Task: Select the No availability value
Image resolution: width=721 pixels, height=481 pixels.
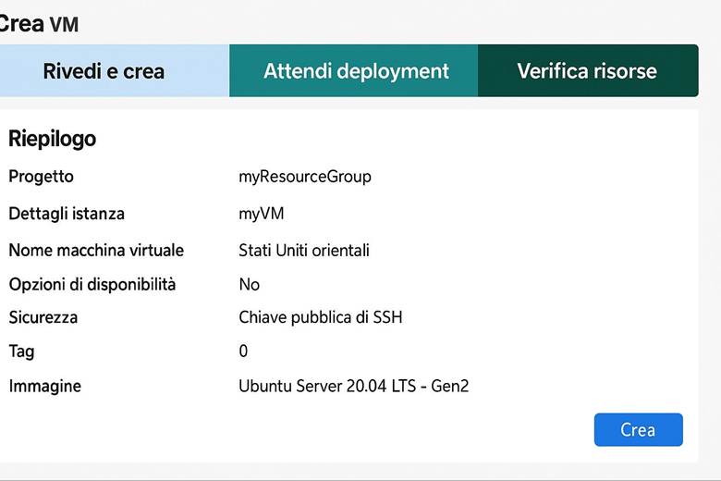Action: [250, 284]
